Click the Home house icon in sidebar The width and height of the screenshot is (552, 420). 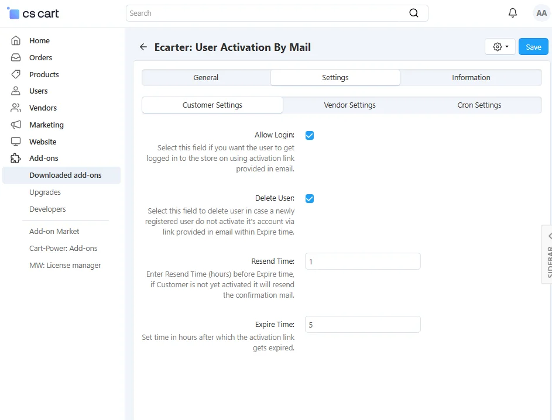coord(16,40)
